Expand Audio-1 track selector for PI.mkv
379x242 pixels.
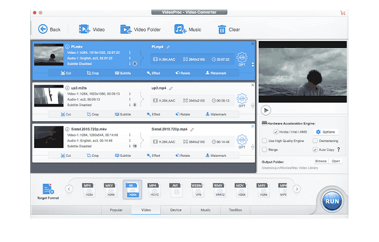coord(130,58)
